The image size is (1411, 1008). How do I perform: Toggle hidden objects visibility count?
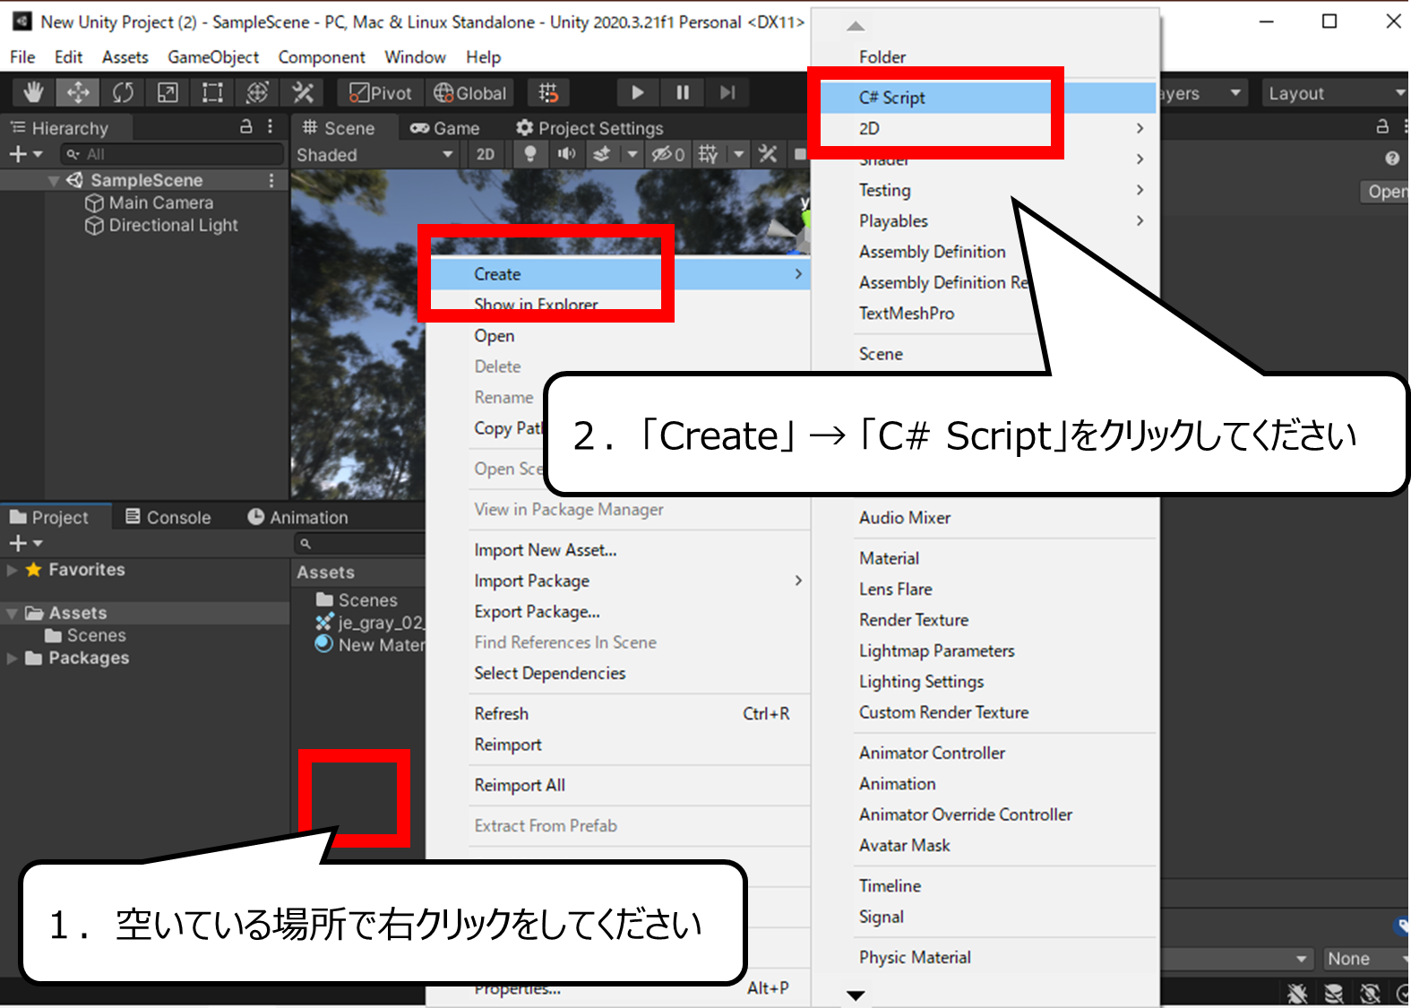coord(667,155)
